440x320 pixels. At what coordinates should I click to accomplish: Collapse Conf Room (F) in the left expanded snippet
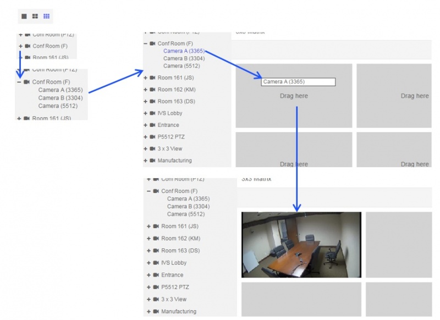[19, 82]
